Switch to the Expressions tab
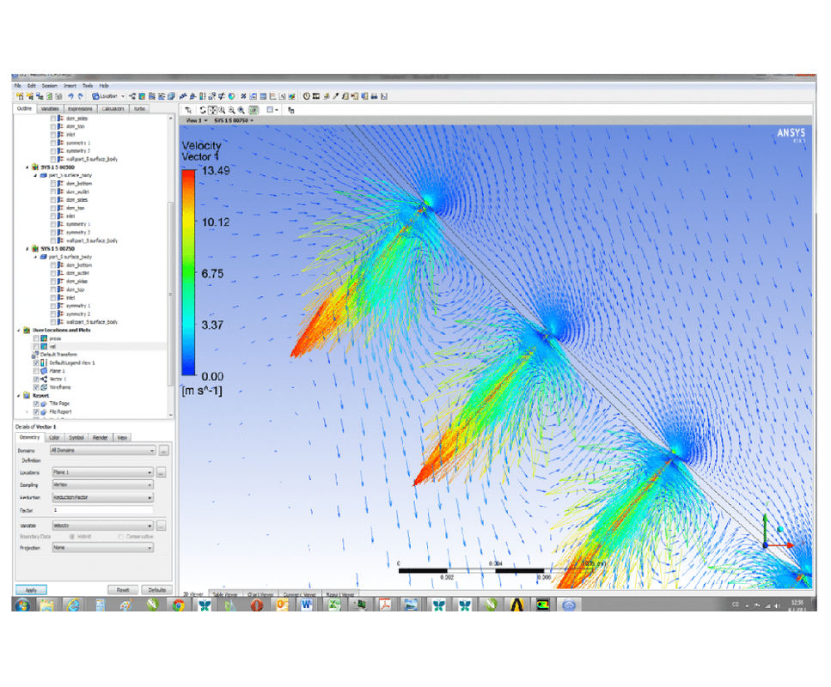831x687 pixels. tap(80, 109)
